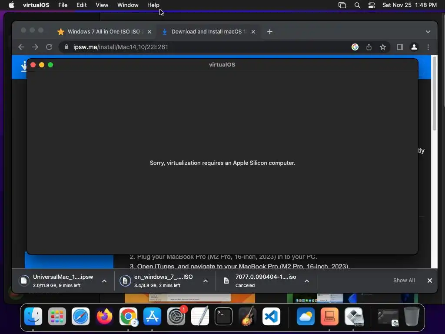Zoom the virtualOS window with the green button
The image size is (445, 334).
(50, 65)
